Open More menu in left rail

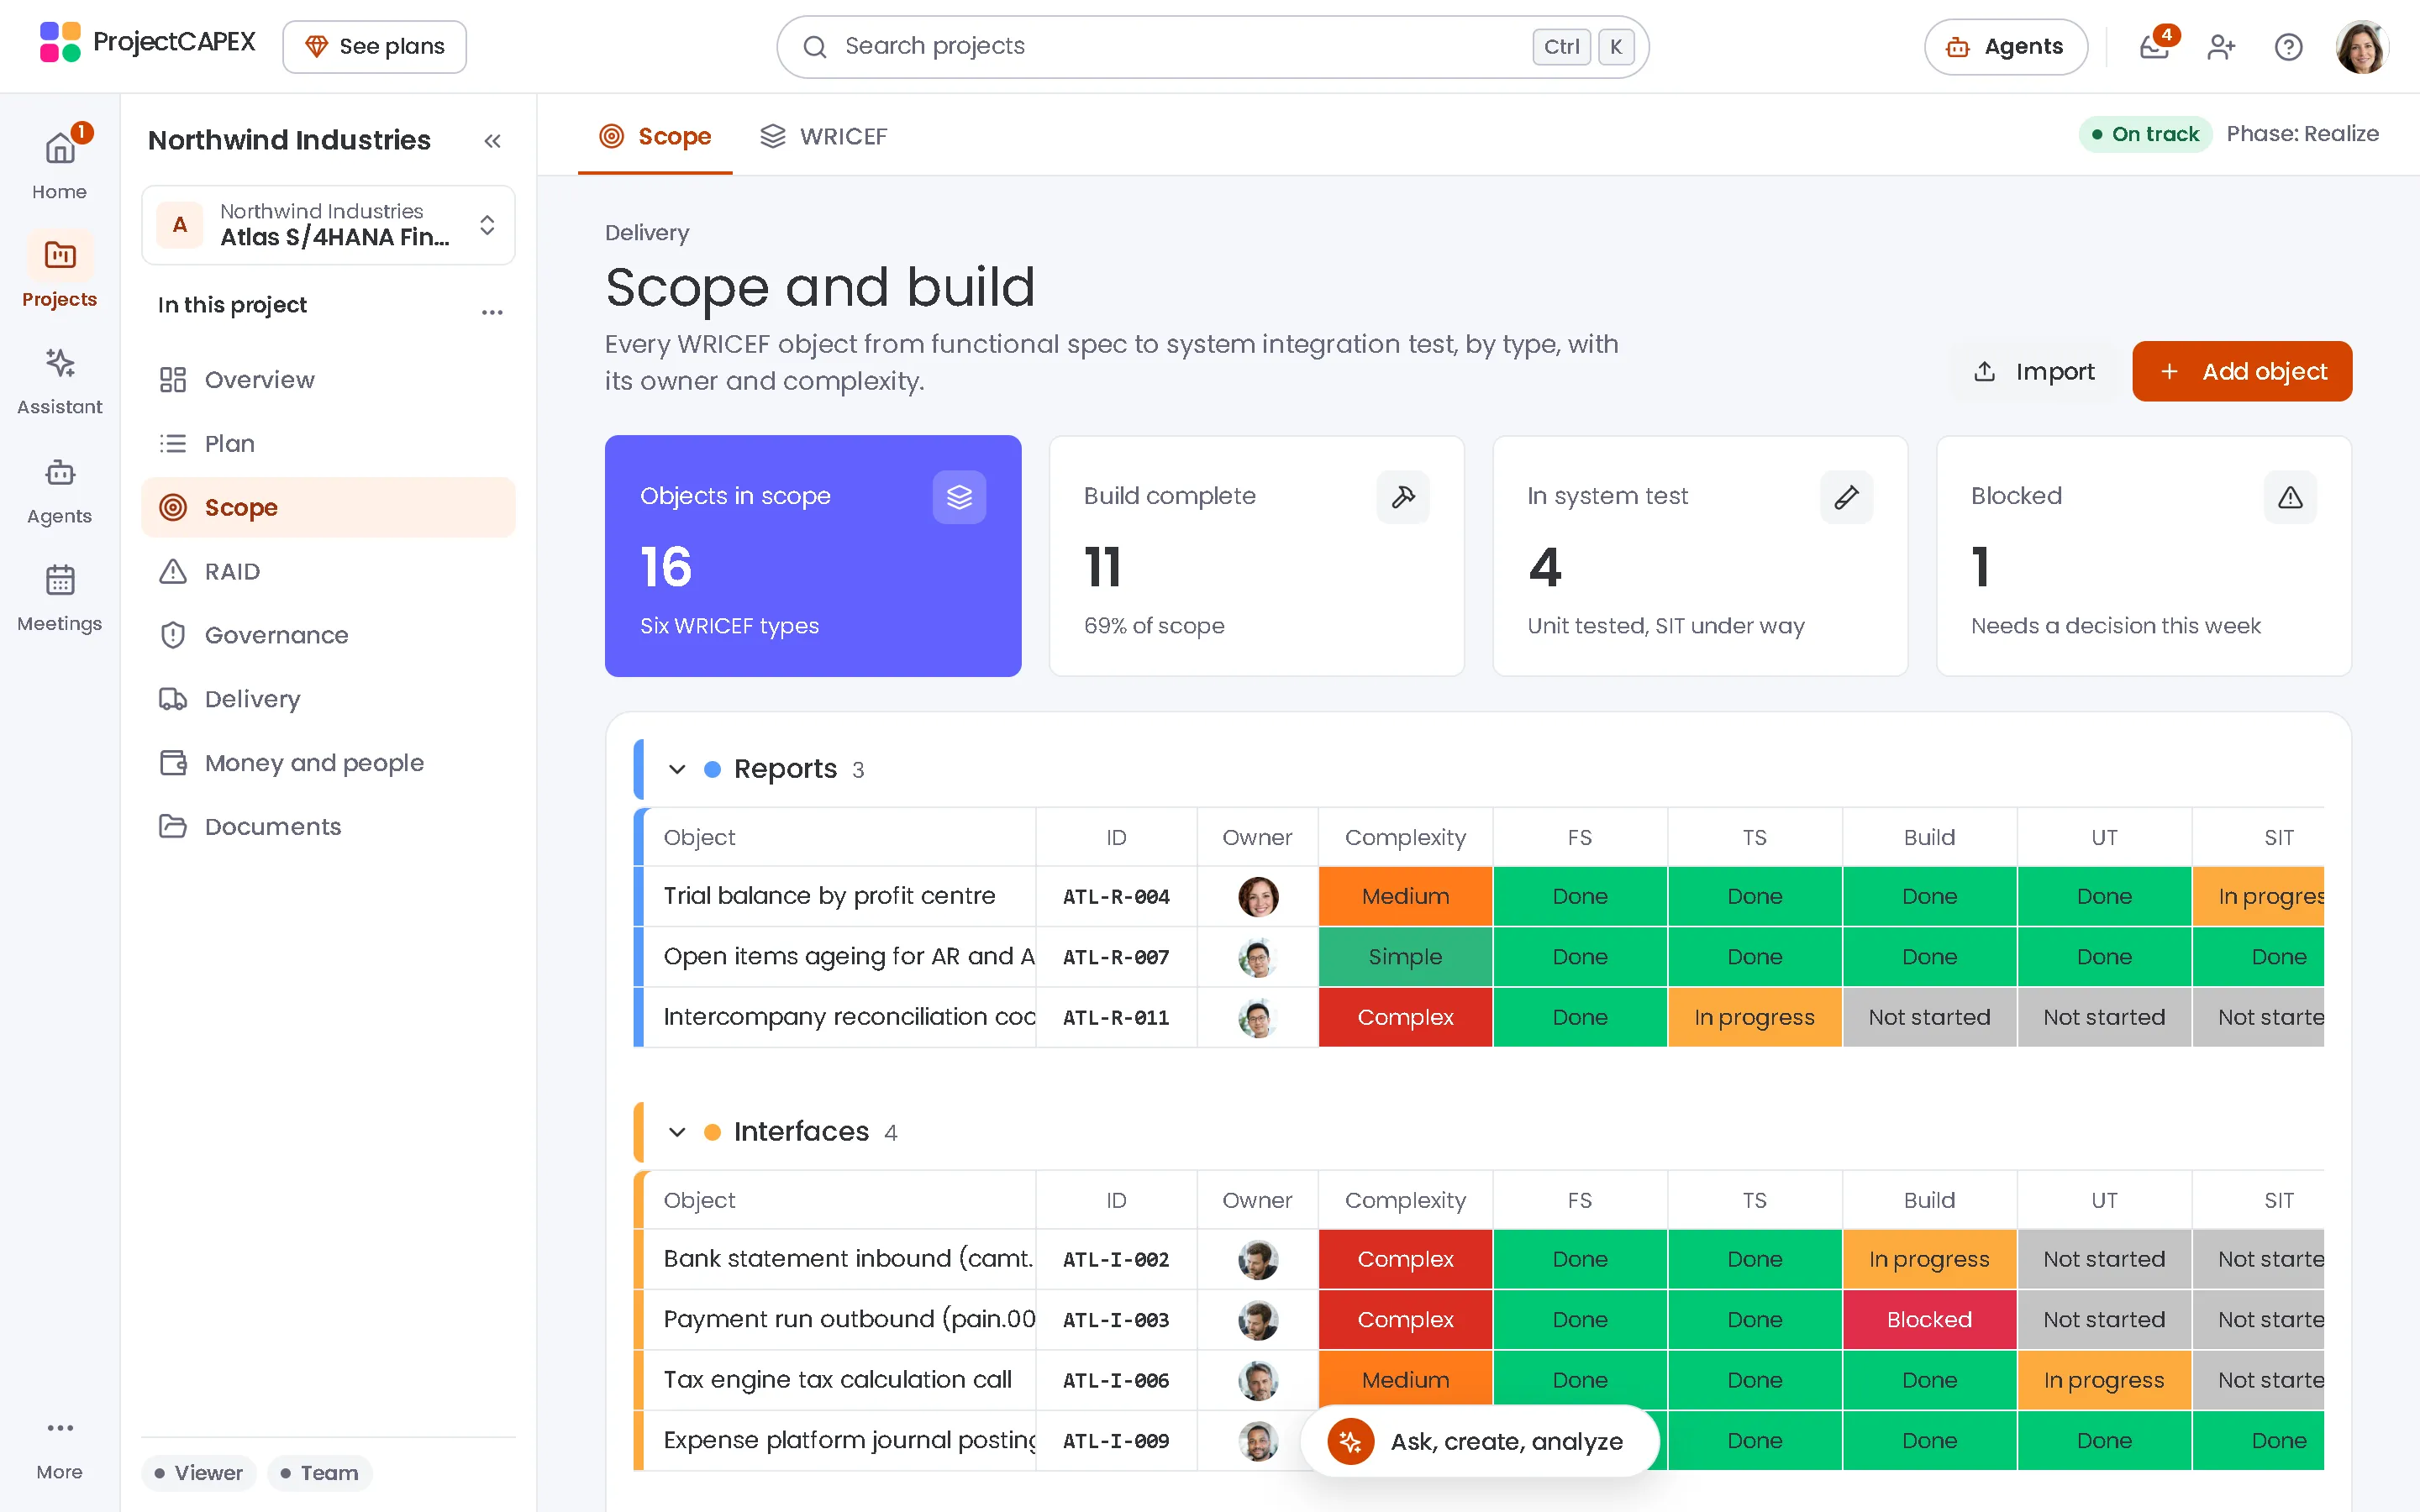point(59,1448)
